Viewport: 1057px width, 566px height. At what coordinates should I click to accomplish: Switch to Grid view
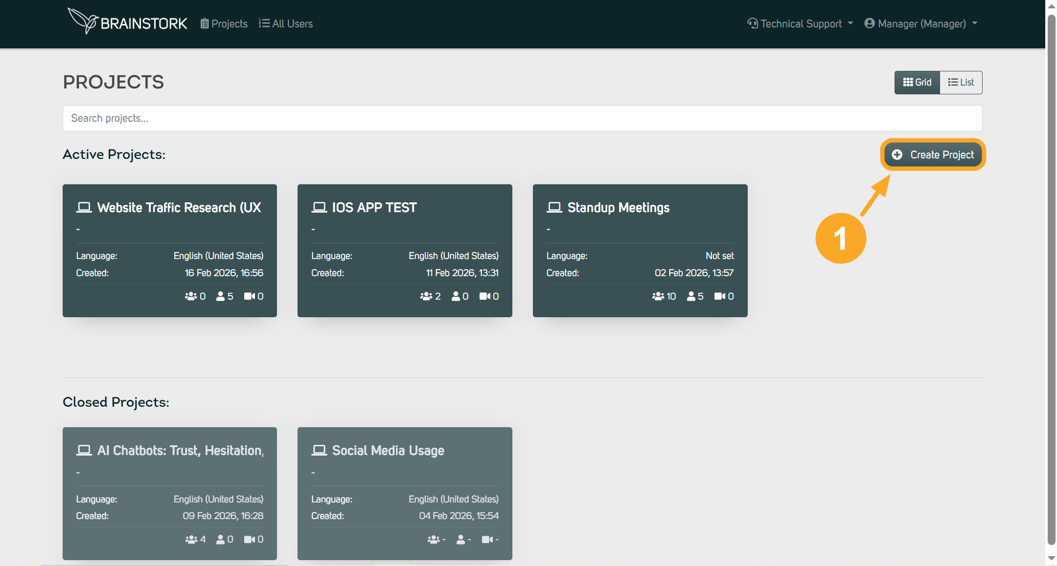tap(917, 82)
